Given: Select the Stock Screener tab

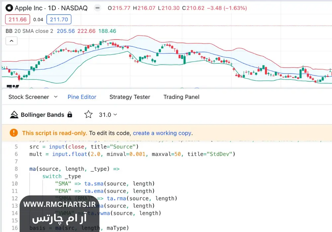Looking at the screenshot, I should point(29,97).
